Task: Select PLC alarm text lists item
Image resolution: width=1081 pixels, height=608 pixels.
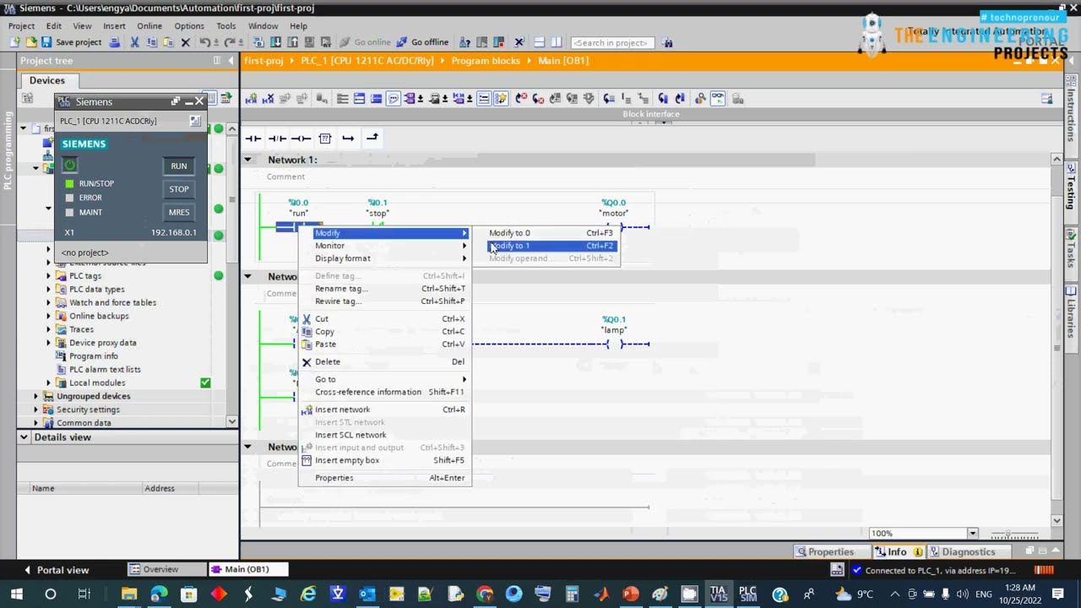Action: (x=105, y=370)
